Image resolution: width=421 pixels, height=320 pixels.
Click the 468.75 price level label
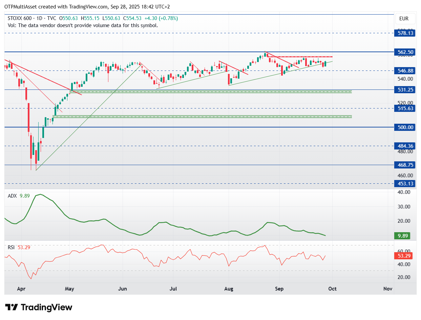405,165
